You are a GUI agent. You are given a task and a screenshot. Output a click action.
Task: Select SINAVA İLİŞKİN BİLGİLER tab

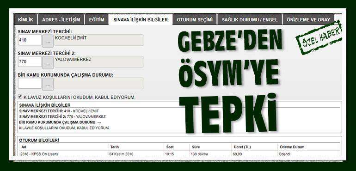(141, 19)
